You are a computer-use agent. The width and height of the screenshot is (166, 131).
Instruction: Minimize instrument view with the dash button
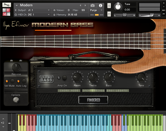click(x=164, y=7)
